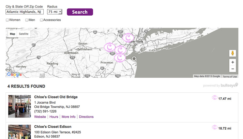Image resolution: width=243 pixels, height=139 pixels.
Task: Click the Old Bridge Township, NJ 08857 line
Action: click(57, 107)
